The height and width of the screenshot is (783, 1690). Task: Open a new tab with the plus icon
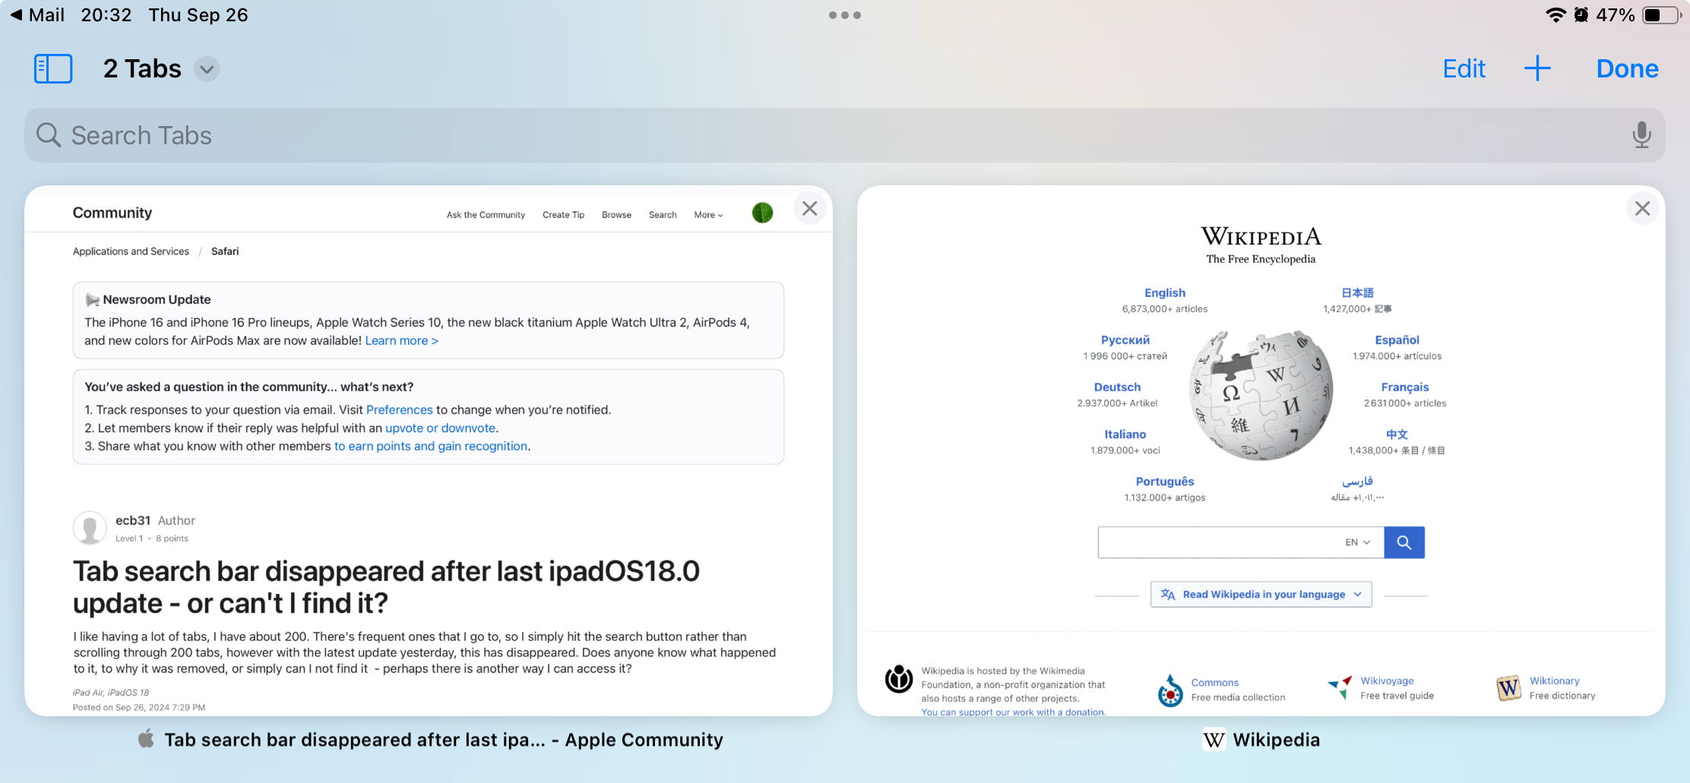coord(1538,68)
